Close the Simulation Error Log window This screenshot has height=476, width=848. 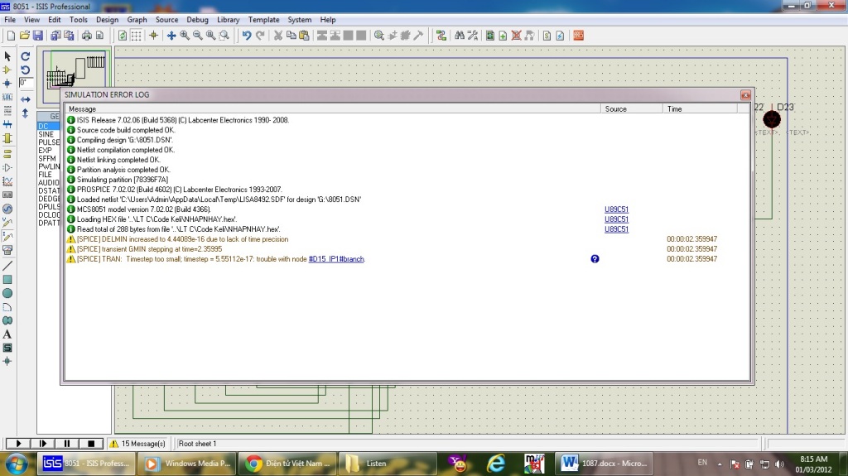click(x=745, y=94)
